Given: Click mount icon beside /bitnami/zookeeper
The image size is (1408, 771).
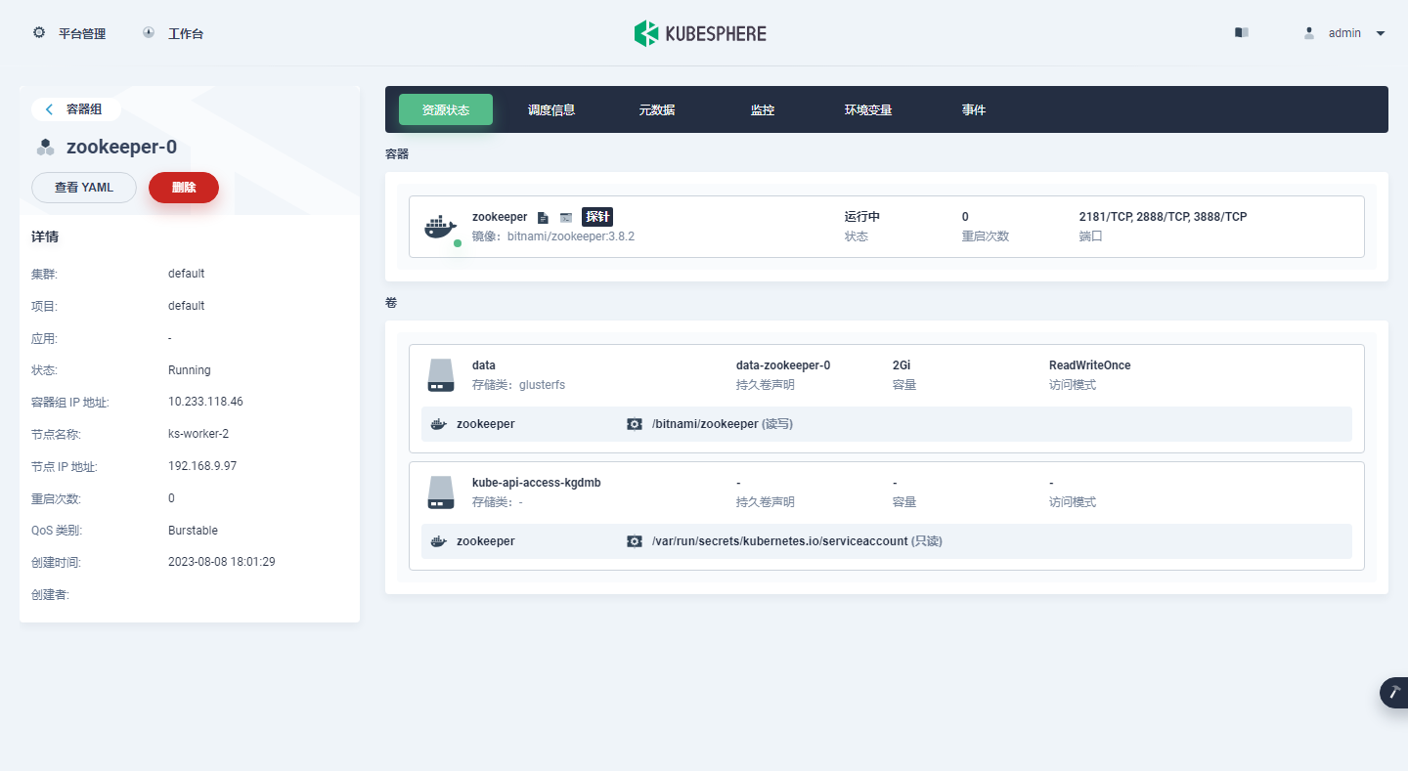Looking at the screenshot, I should tap(635, 424).
